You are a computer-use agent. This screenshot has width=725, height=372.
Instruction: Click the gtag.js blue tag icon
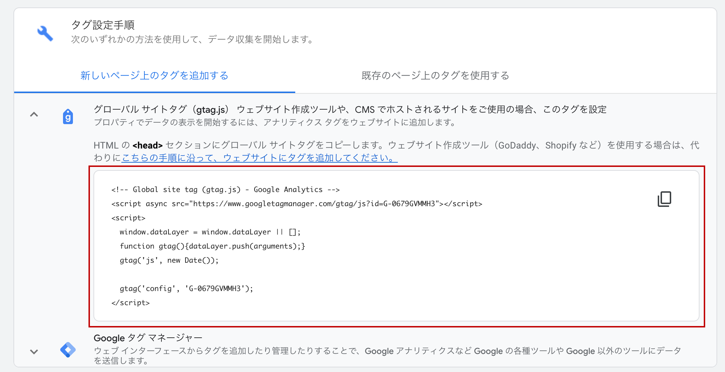coord(68,116)
